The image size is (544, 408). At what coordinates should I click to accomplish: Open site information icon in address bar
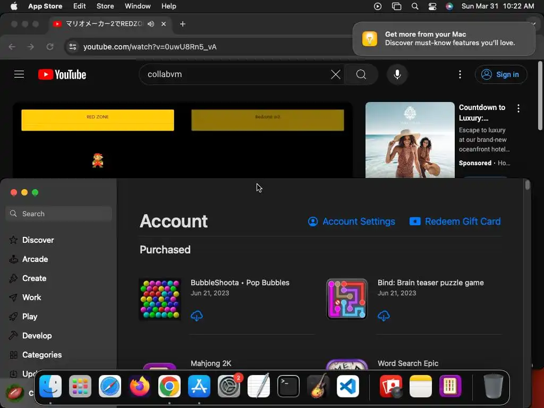coord(72,47)
